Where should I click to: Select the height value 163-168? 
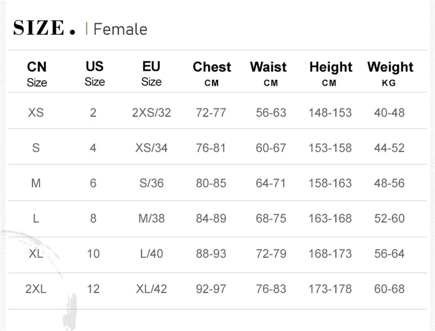[x=330, y=219]
